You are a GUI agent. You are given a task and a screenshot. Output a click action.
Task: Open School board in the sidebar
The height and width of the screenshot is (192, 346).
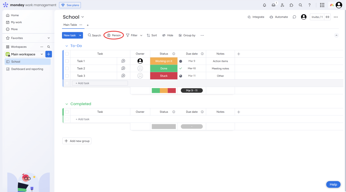16,62
